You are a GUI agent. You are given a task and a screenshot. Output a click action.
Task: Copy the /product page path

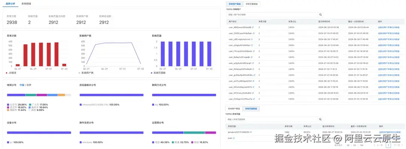coord(251,132)
